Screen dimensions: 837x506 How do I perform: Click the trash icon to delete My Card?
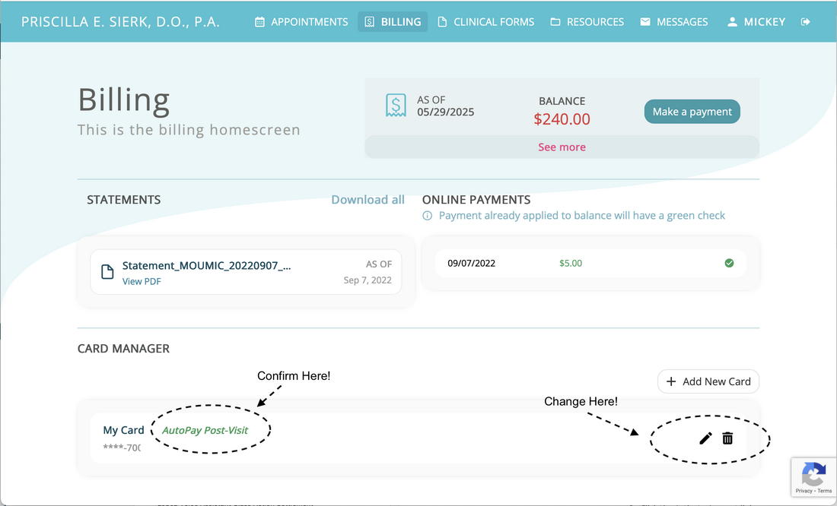point(727,438)
